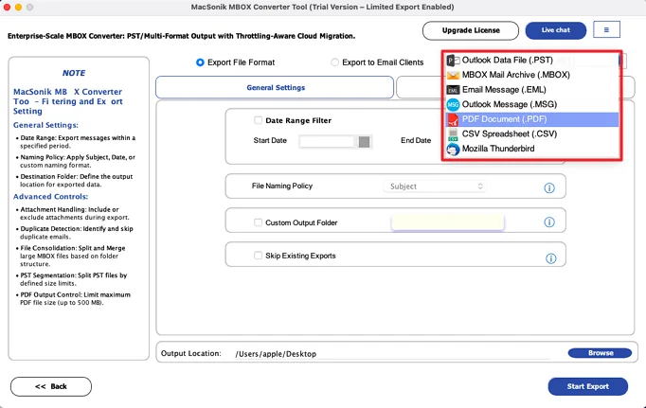Viewport: 646px width, 408px height.
Task: Open info for Skip Existing Exports
Action: coord(551,258)
